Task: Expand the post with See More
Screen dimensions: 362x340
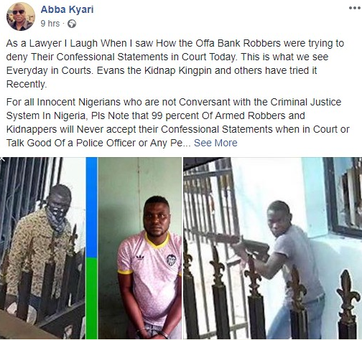Action: pyautogui.click(x=215, y=143)
